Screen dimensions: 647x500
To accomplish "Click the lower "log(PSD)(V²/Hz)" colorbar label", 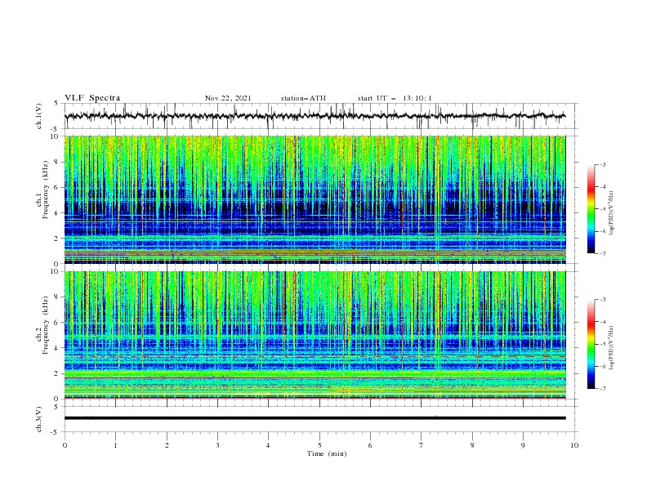I will [x=612, y=348].
